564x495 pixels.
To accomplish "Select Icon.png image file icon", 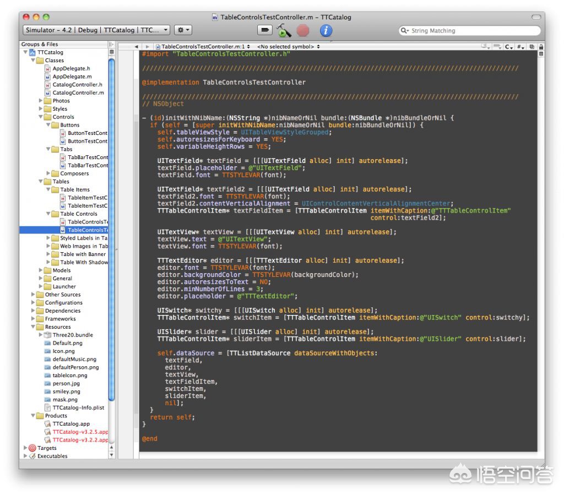I will click(x=47, y=351).
